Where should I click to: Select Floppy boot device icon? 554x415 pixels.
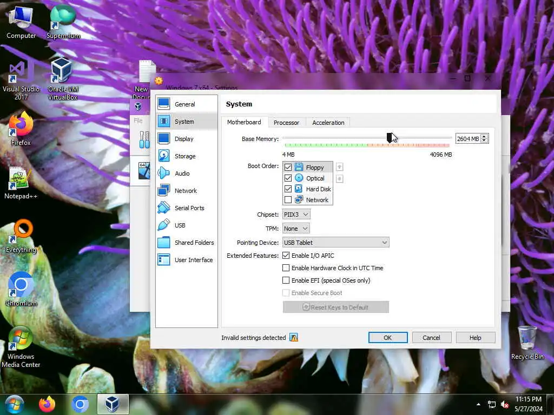point(299,167)
